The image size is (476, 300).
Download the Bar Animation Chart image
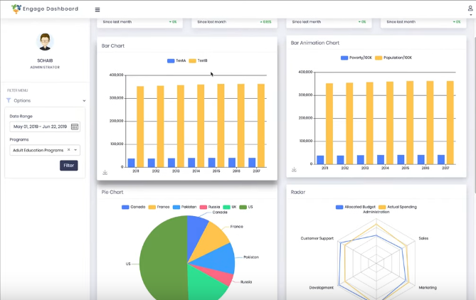point(294,170)
